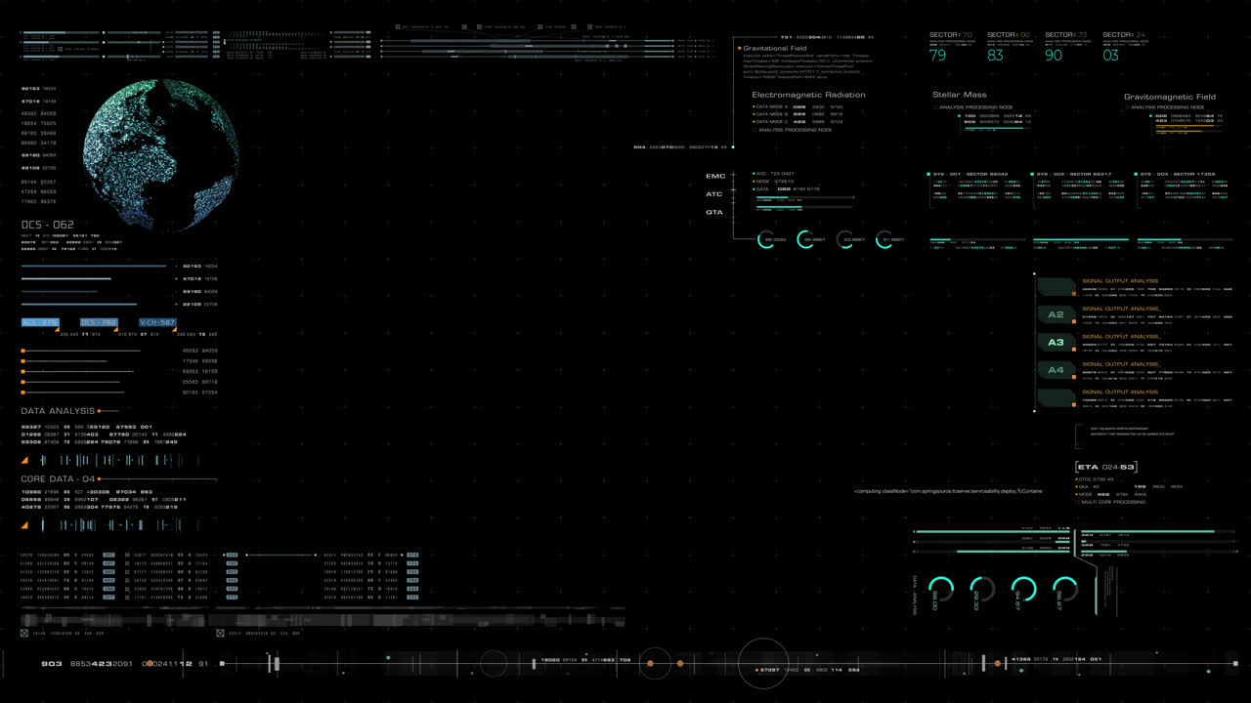Click the teal marker beside ACC - TZA 0421

tap(754, 172)
